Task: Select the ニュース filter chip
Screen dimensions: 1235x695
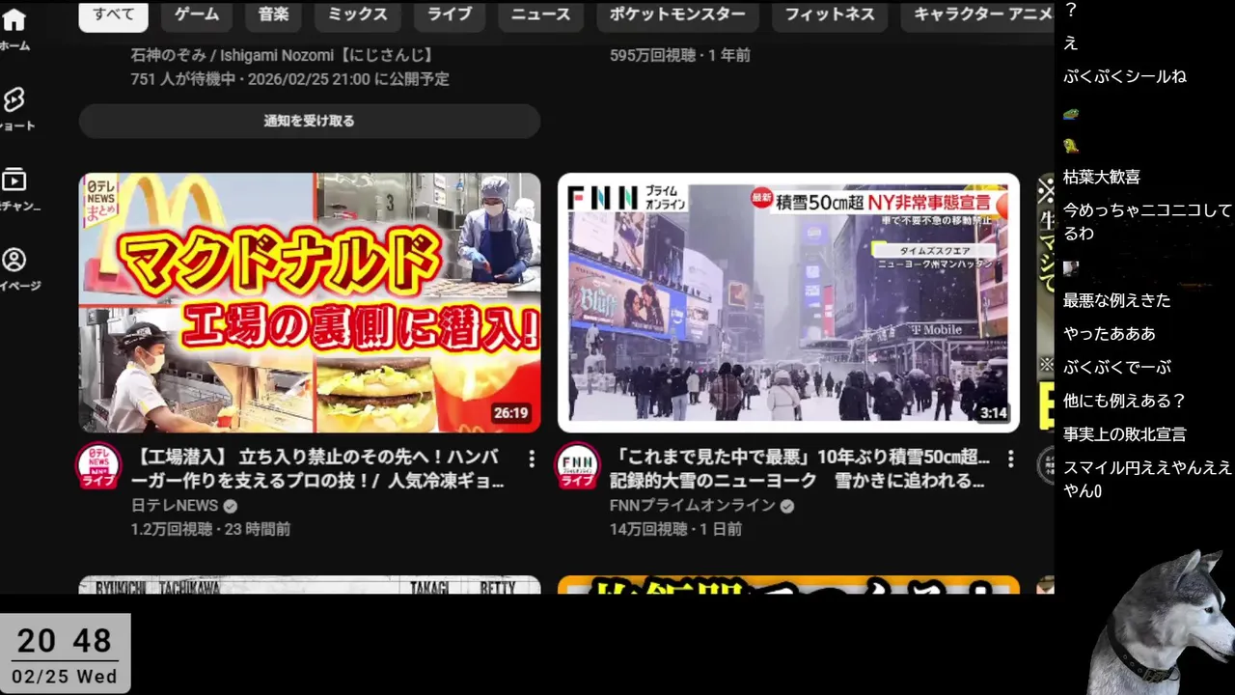Action: click(x=540, y=14)
